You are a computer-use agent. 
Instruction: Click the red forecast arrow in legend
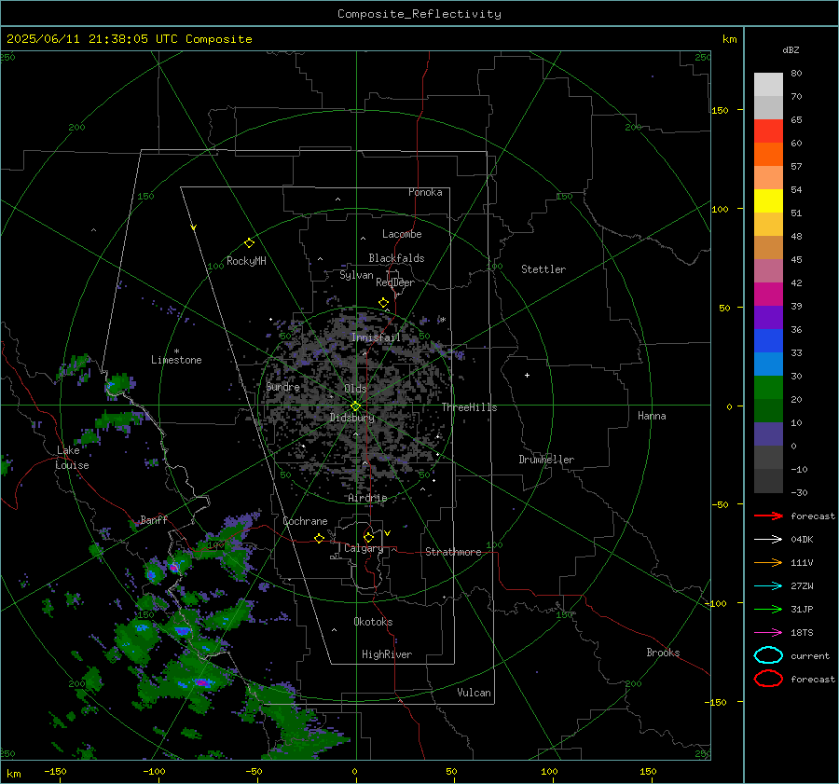pyautogui.click(x=768, y=516)
